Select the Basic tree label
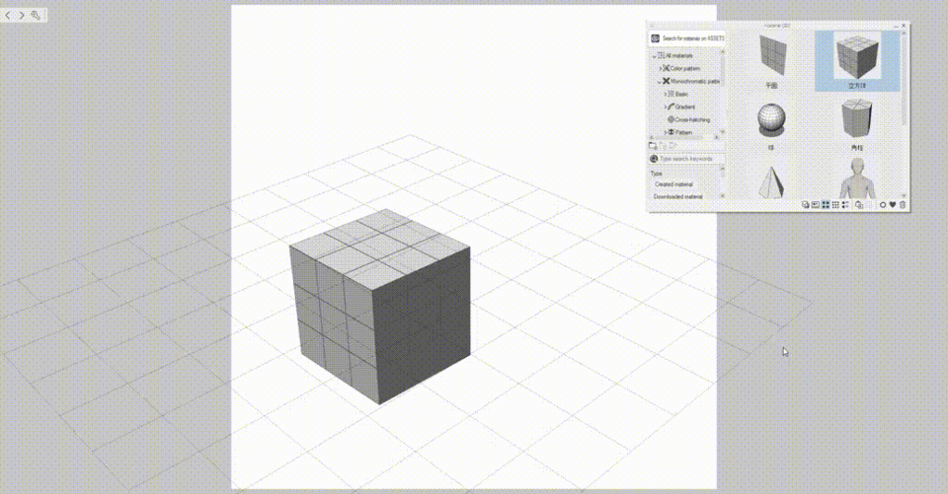This screenshot has width=948, height=494. coord(681,95)
